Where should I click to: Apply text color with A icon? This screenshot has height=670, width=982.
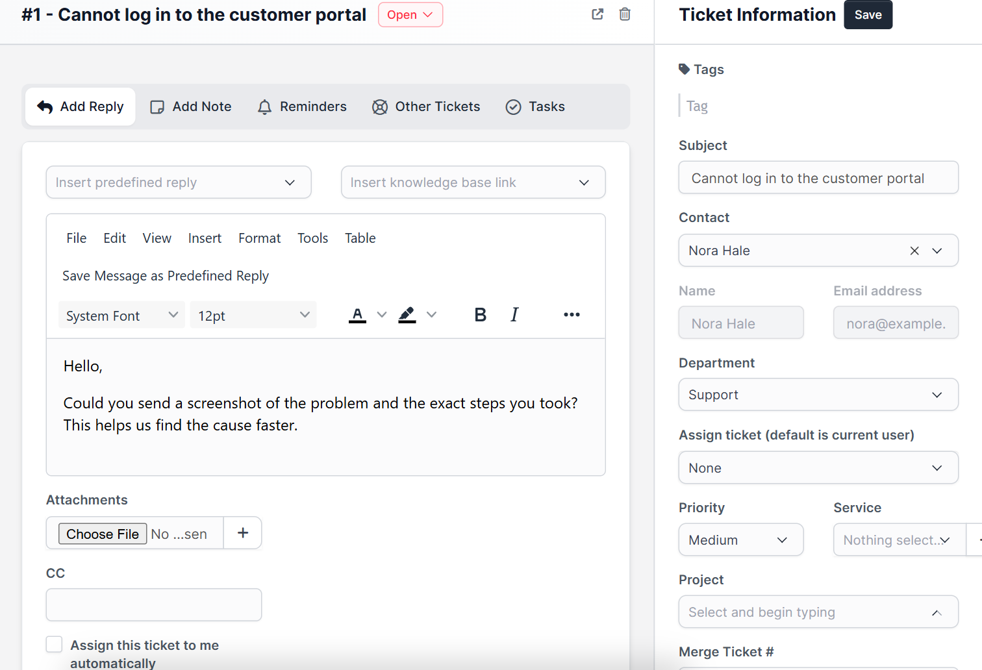[357, 315]
